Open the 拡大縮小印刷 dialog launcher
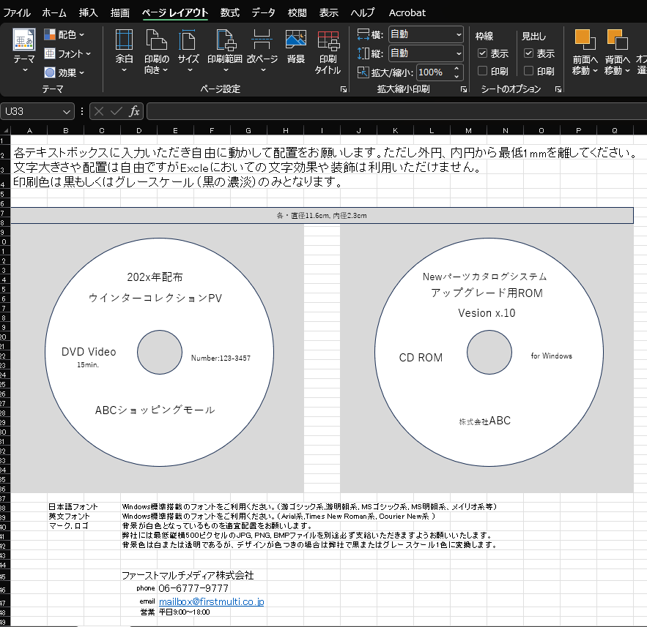The height and width of the screenshot is (627, 647). pos(464,89)
